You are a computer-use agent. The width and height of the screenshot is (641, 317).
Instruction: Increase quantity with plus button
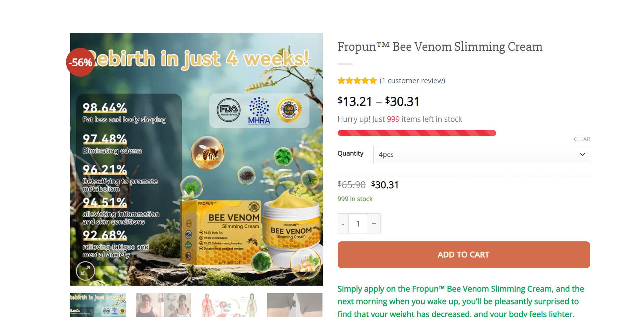pos(374,224)
